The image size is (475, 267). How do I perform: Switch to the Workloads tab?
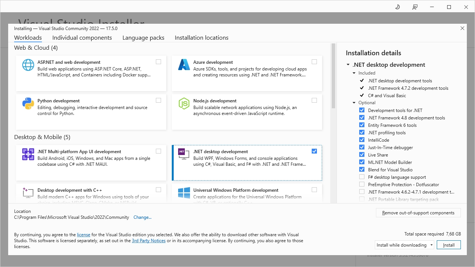coord(28,38)
